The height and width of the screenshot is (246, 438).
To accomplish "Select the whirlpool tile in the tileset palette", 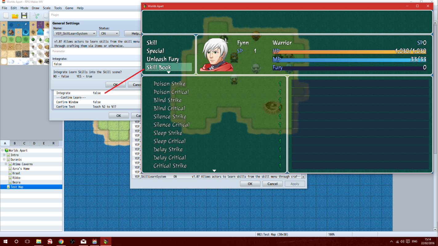I will point(26,32).
